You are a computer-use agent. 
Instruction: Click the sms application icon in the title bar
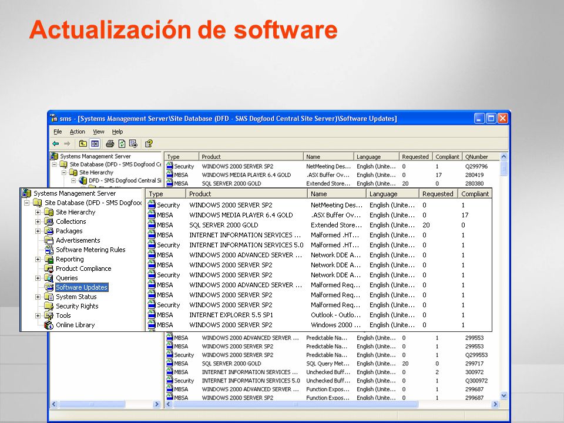click(x=54, y=118)
